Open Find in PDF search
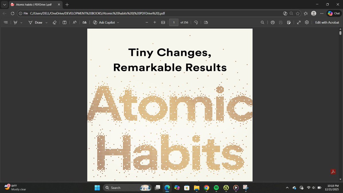 [x=262, y=22]
